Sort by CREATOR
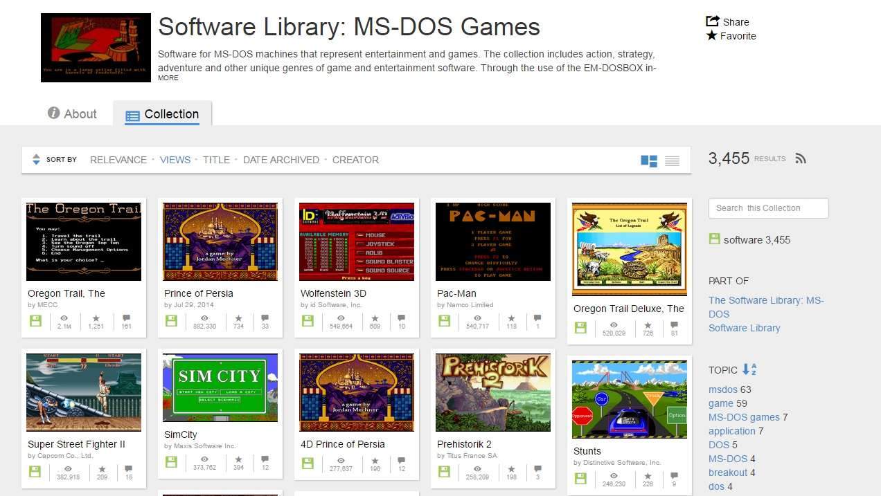This screenshot has width=881, height=496. click(355, 160)
